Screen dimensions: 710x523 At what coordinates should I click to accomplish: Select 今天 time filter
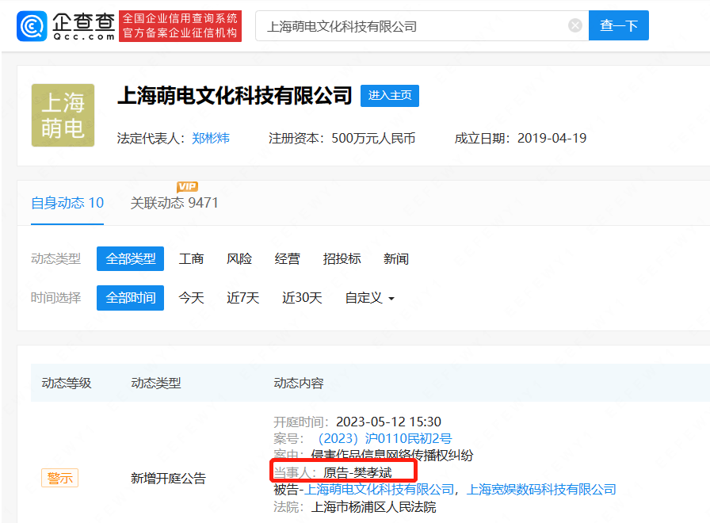pos(191,297)
